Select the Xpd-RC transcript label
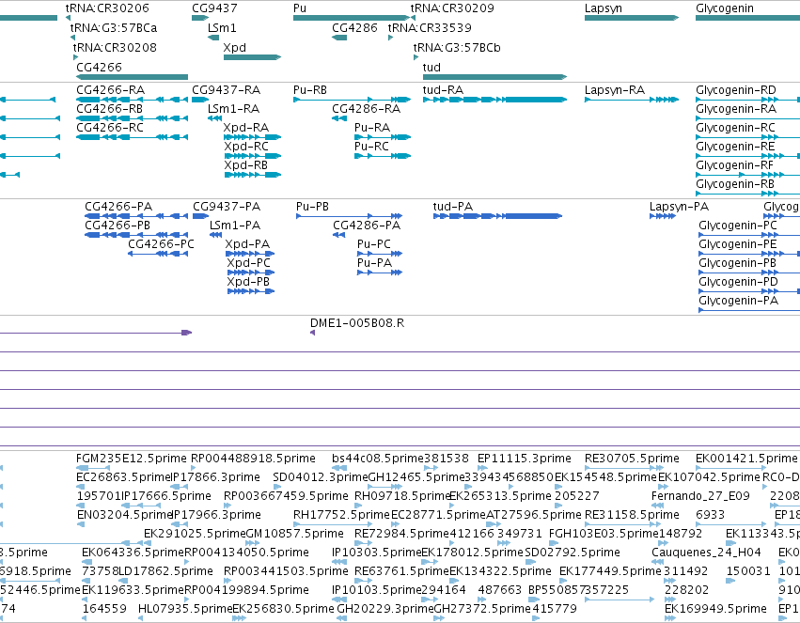800x623 pixels. [x=246, y=147]
